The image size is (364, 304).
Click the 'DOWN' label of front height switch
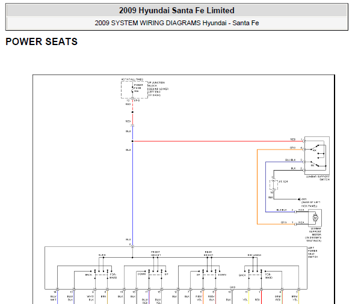click(x=141, y=274)
